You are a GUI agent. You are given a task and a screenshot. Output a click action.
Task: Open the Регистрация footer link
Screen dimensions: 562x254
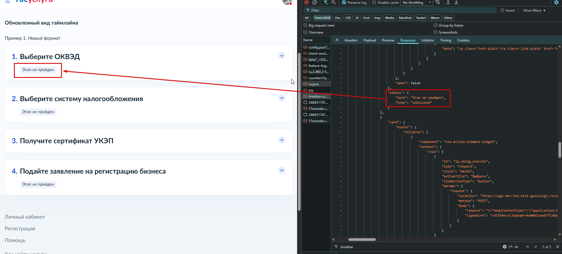(x=20, y=229)
